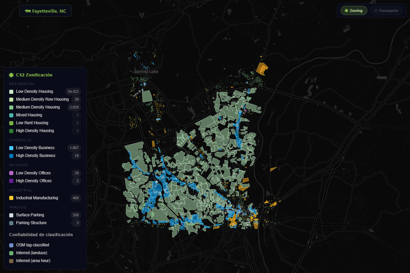Click the icon next to Fayetteville, NC

click(28, 11)
